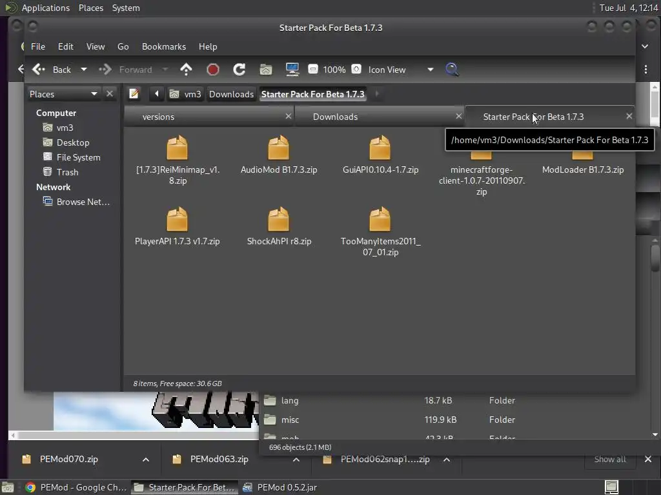Select the TooManyItems2011_07_01.zip archive
This screenshot has height=495, width=661.
[x=380, y=232]
